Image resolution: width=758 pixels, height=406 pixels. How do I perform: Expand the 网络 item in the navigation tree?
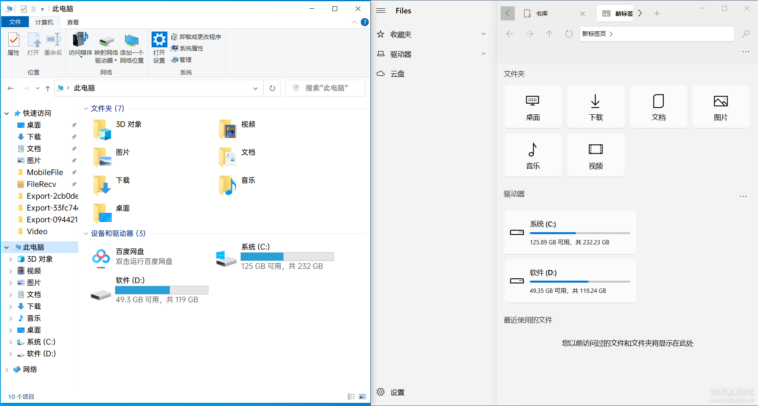(6, 369)
